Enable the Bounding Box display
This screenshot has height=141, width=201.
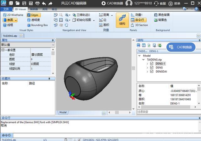click(x=37, y=25)
